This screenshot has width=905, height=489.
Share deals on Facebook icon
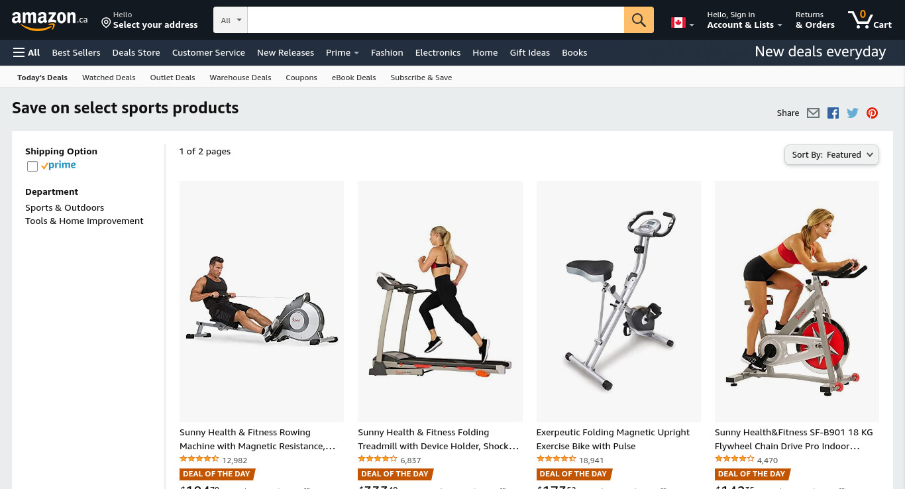coord(833,113)
